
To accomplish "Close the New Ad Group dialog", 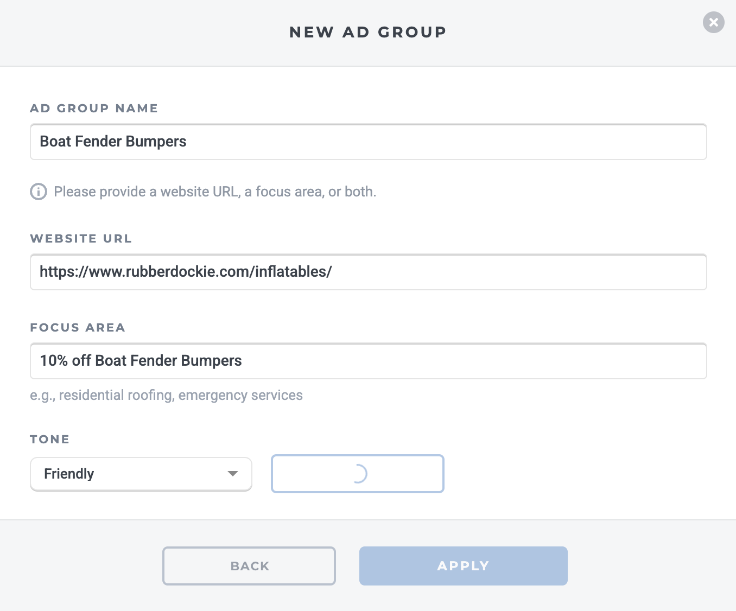I will click(x=713, y=22).
